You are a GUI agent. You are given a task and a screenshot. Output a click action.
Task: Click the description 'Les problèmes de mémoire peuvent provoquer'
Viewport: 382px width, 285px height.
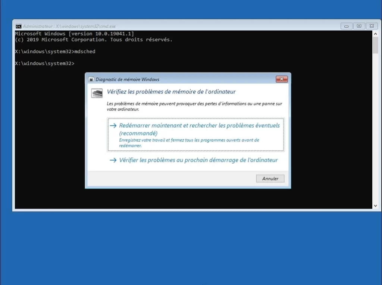click(194, 106)
